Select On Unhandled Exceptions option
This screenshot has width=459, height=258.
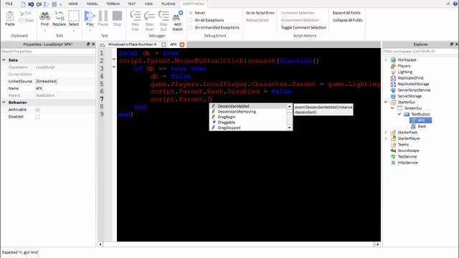pyautogui.click(x=191, y=27)
